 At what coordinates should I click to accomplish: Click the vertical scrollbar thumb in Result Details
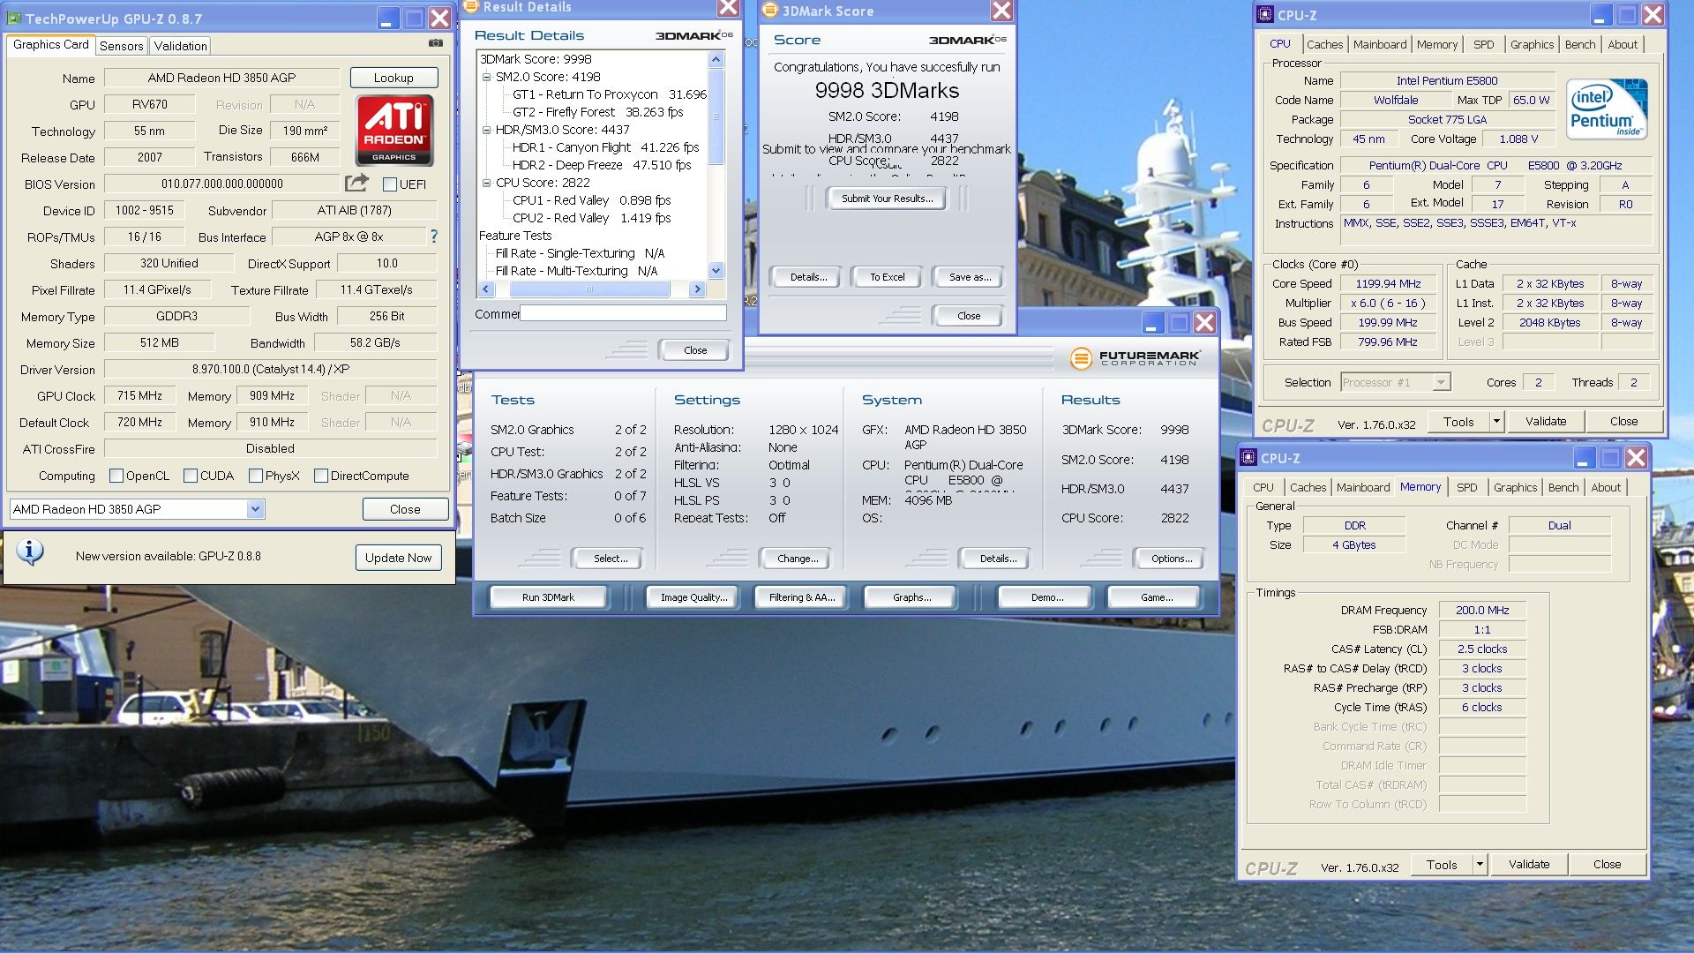pos(716,116)
